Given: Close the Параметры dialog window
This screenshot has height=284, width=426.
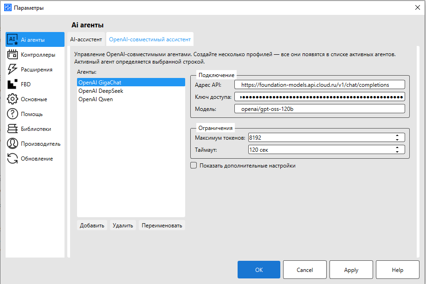Looking at the screenshot, I should tap(418, 7).
